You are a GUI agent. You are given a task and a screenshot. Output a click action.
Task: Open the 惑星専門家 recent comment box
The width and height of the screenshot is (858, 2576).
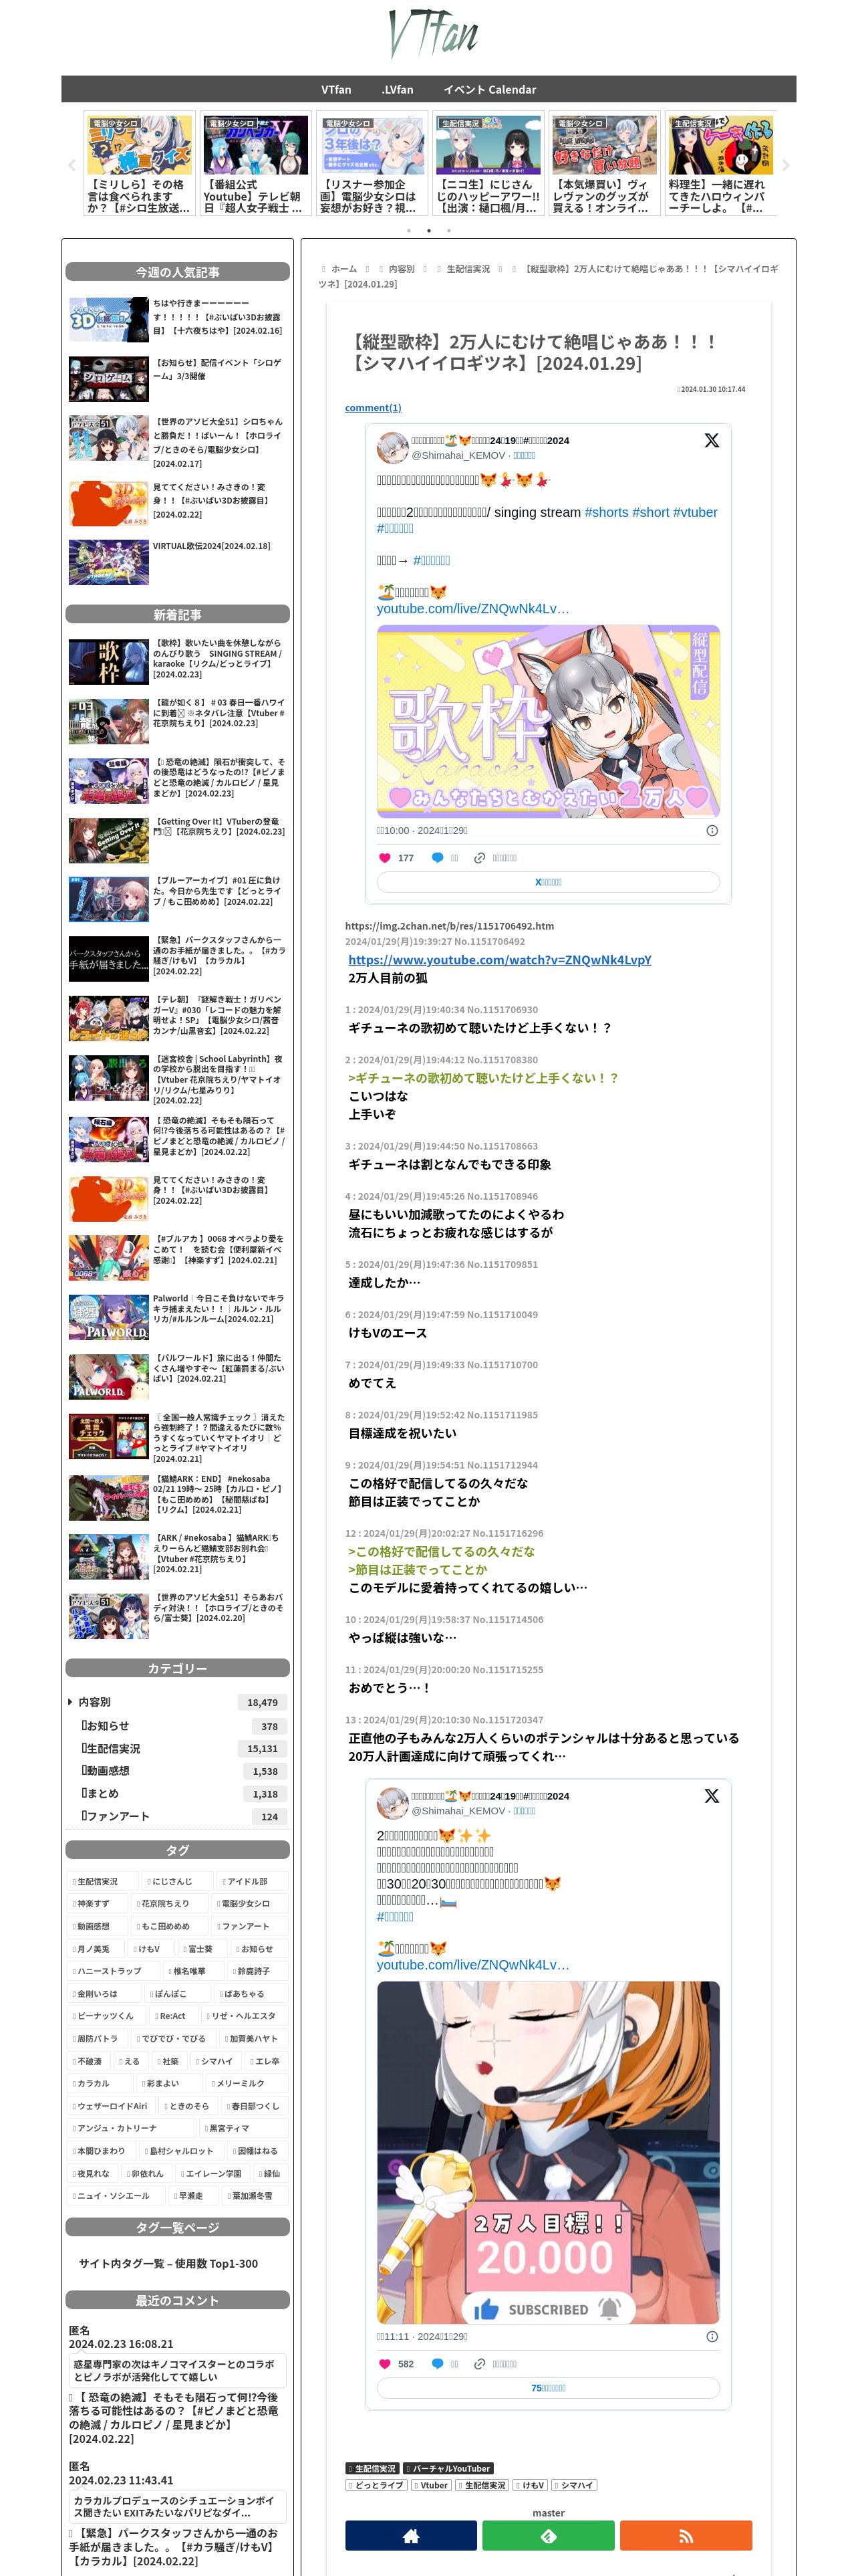click(177, 2370)
